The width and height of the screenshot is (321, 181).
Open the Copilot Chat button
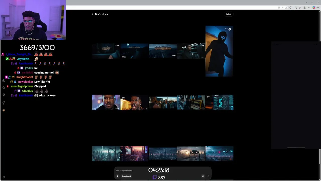316,8
